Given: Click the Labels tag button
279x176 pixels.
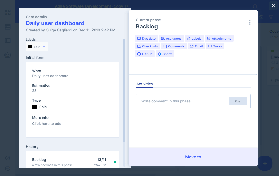Looking at the screenshot, I should pos(194,39).
